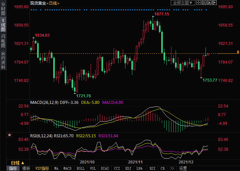Screen dimensions: 240x171
Task: Click the 设置 settings button
Action: [x=183, y=168]
